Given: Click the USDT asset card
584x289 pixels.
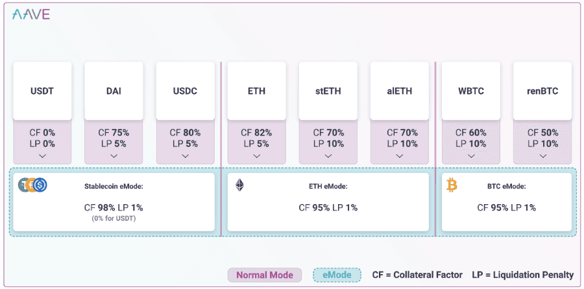Looking at the screenshot, I should coord(42,91).
